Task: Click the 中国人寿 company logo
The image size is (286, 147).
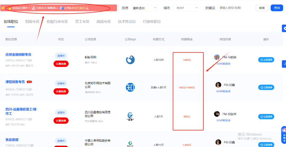Action: (130, 144)
